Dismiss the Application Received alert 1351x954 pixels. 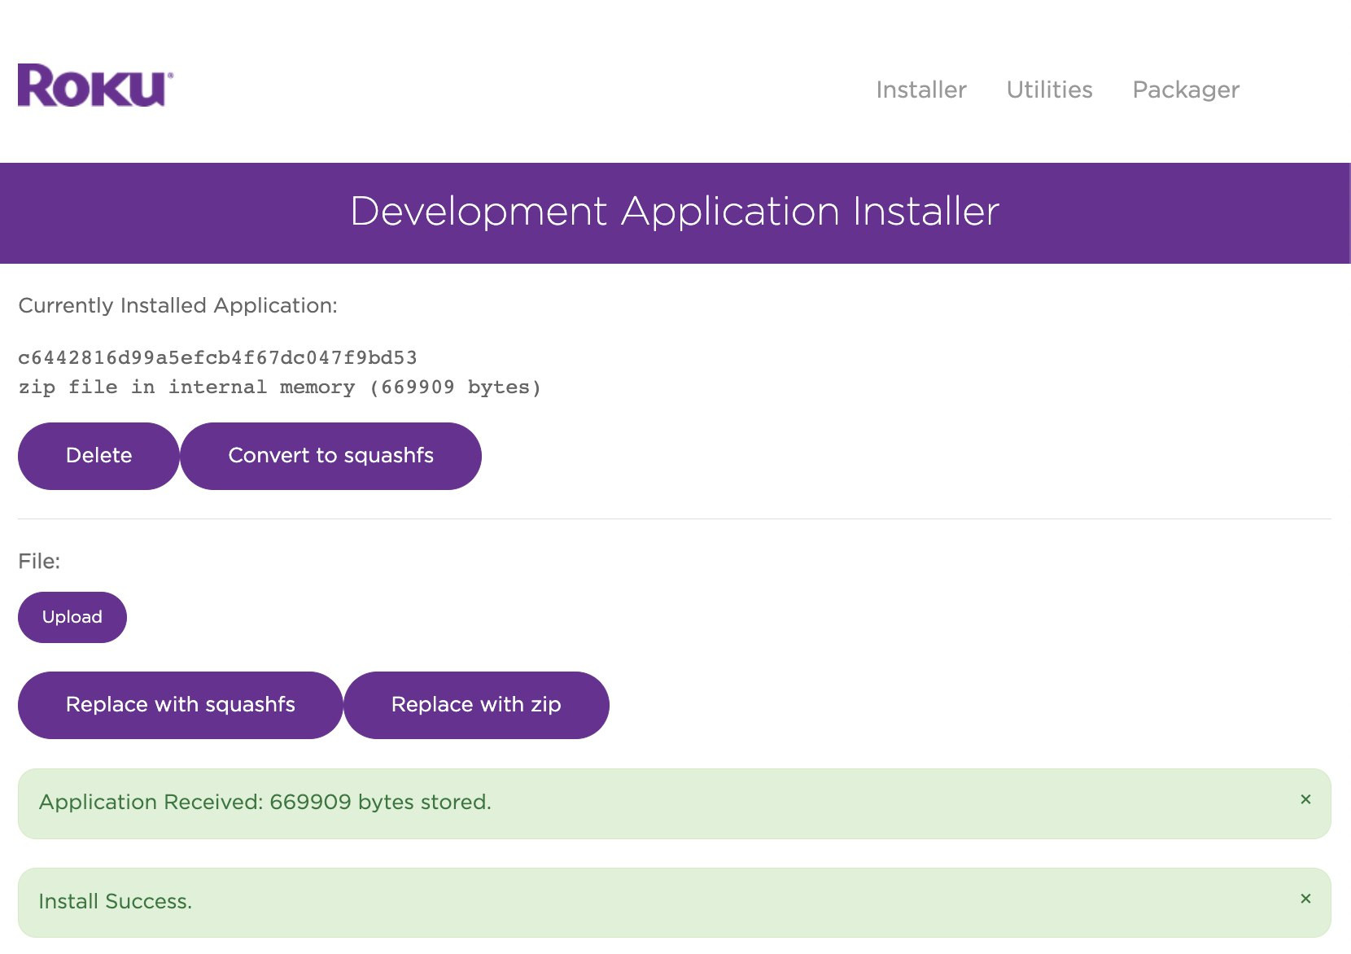[x=1305, y=799]
